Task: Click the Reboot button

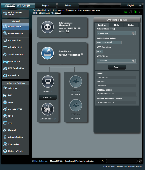Action: pyautogui.click(x=68, y=6)
